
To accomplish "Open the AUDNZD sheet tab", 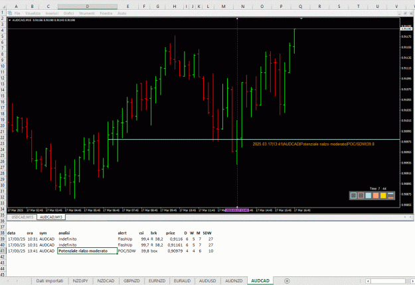I will [234, 281].
